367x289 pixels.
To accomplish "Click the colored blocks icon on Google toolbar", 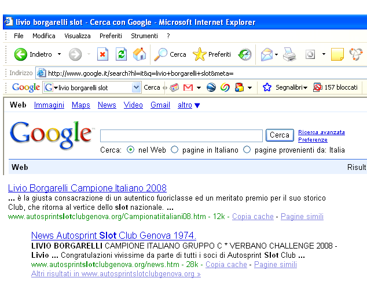I will click(x=239, y=87).
